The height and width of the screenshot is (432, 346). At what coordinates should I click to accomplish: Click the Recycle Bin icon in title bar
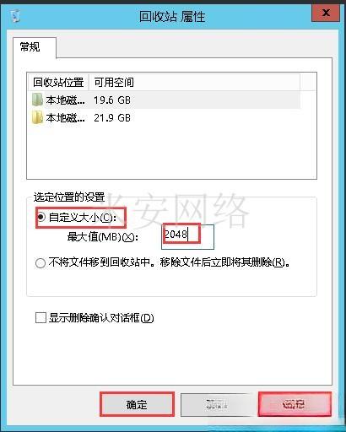pyautogui.click(x=16, y=16)
